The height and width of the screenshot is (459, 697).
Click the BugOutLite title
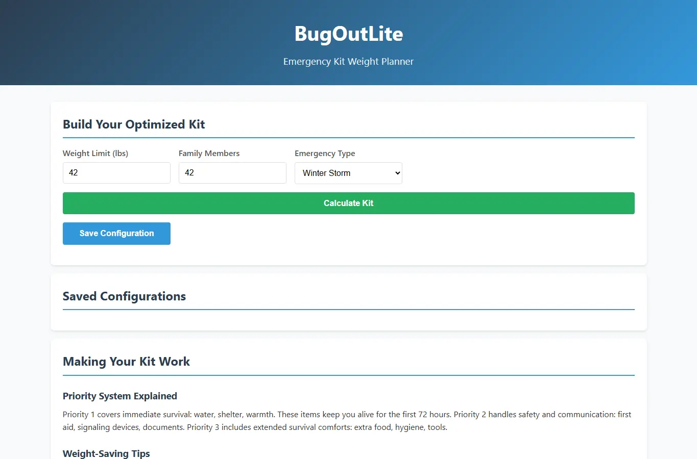click(x=349, y=34)
